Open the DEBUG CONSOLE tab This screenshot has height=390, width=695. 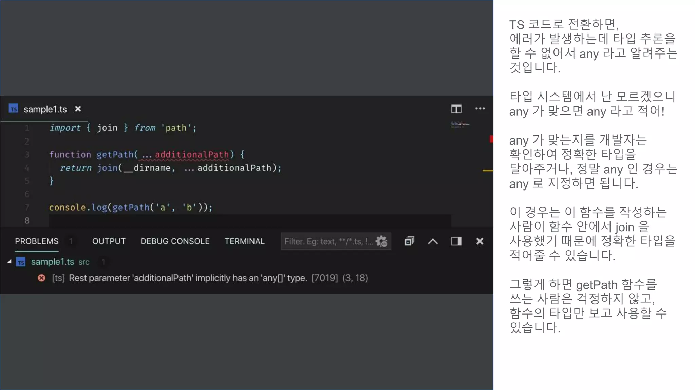[175, 241]
